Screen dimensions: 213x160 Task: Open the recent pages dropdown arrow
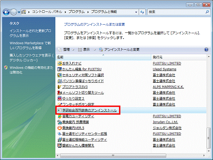(19, 12)
